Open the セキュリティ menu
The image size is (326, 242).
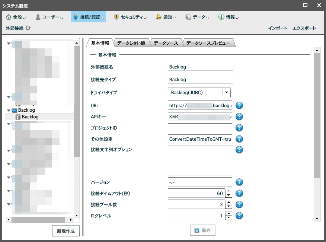pos(130,17)
